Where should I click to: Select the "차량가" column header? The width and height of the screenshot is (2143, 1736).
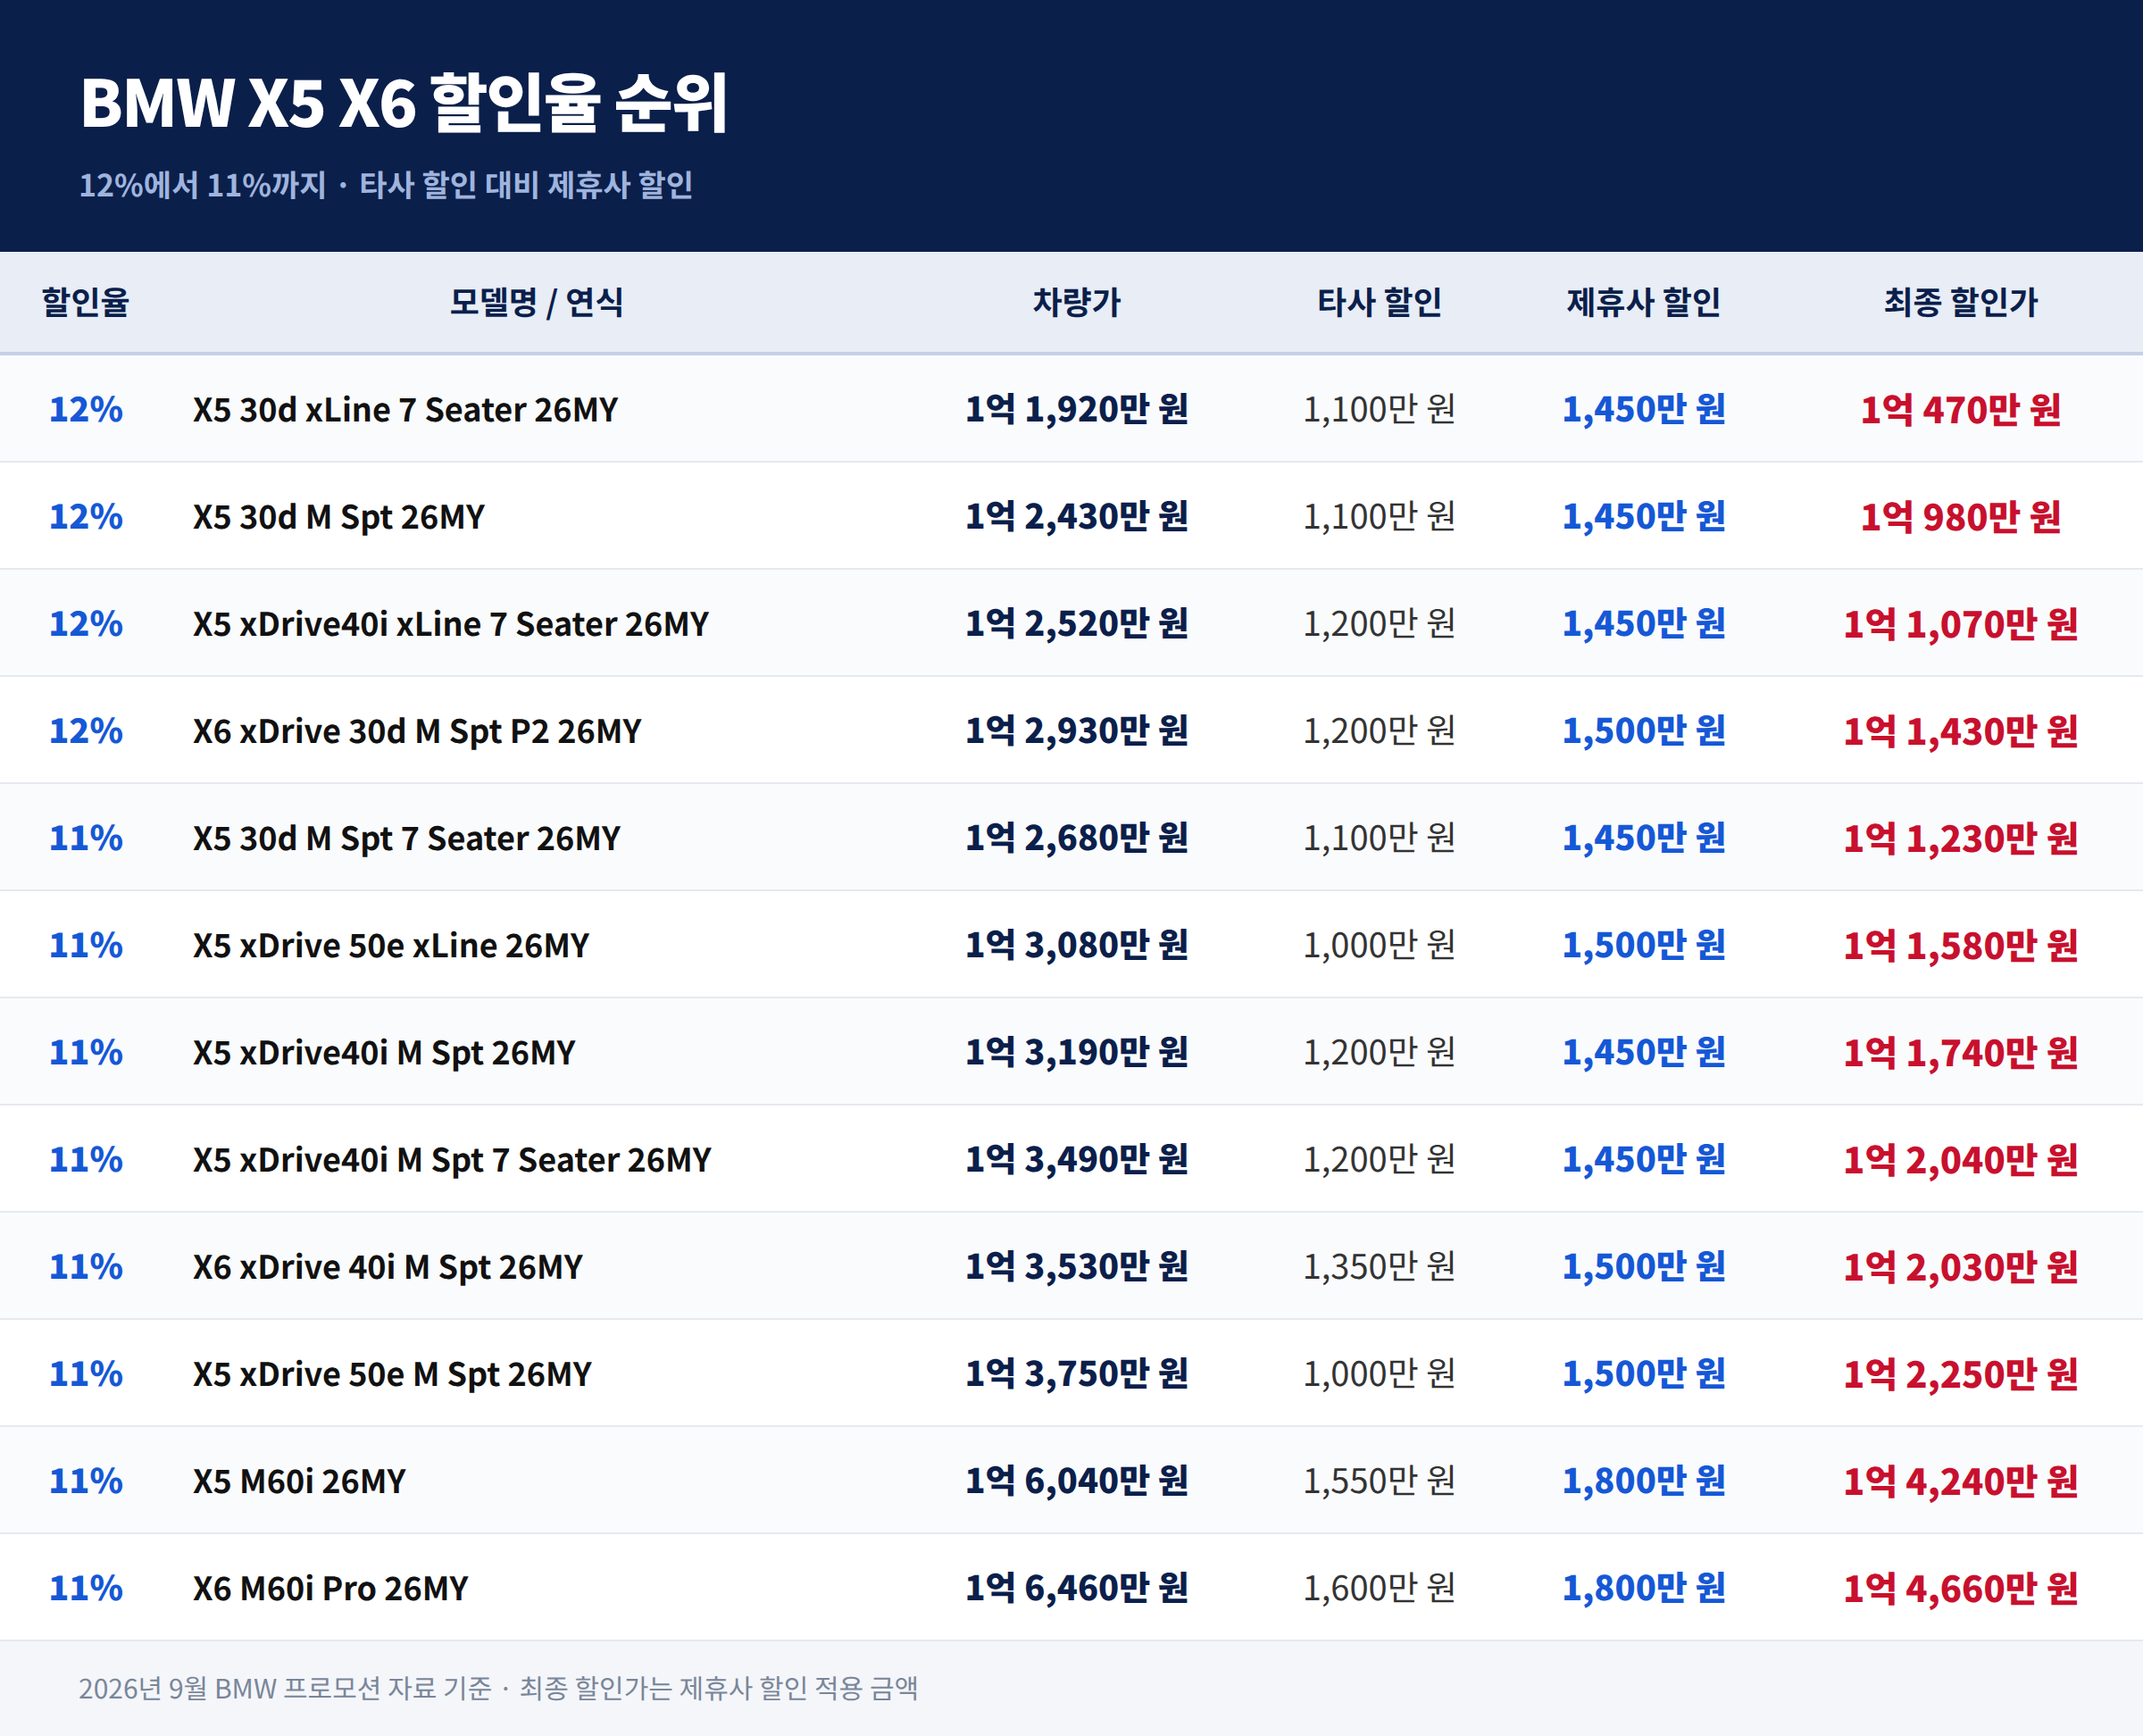click(1077, 302)
